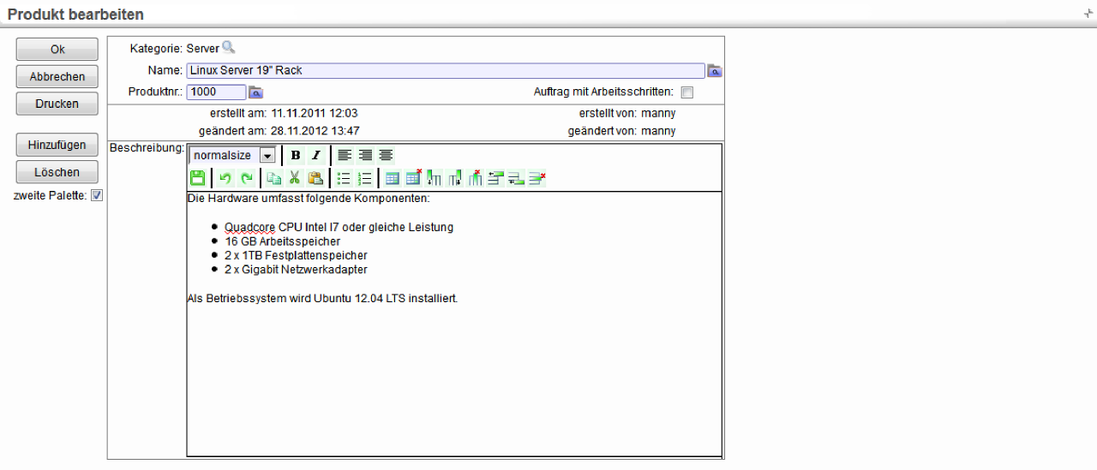Click the Drucken button to print
1097x470 pixels.
click(57, 104)
